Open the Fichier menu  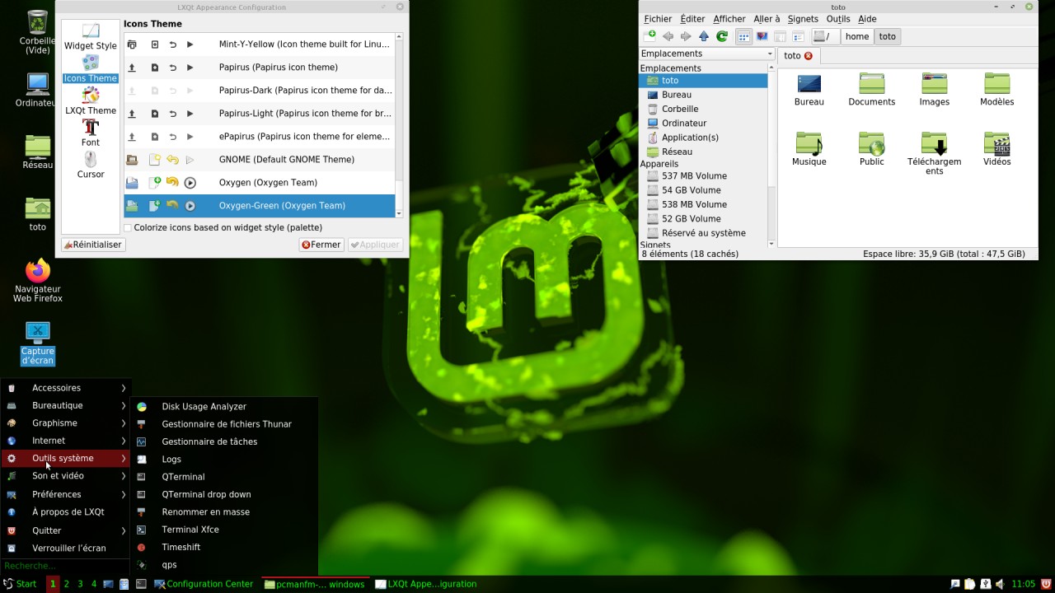658,19
